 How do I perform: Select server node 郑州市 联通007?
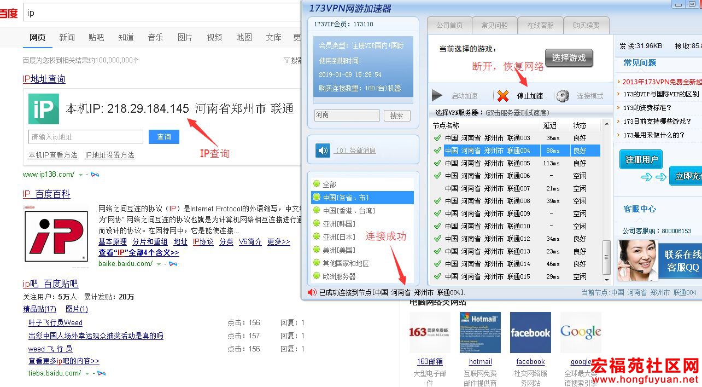[516, 188]
